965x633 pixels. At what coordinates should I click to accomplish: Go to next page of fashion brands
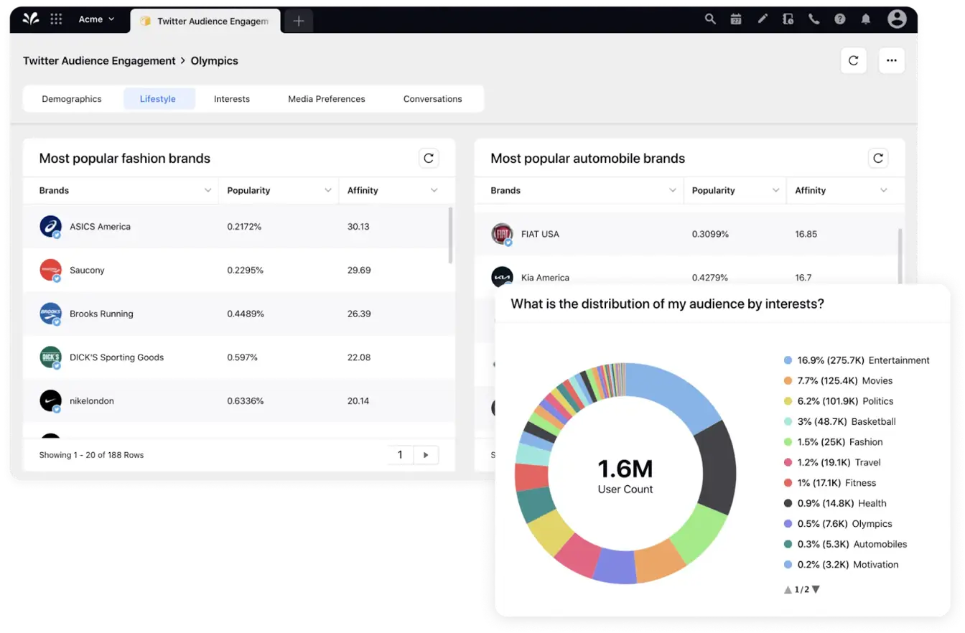coord(426,454)
